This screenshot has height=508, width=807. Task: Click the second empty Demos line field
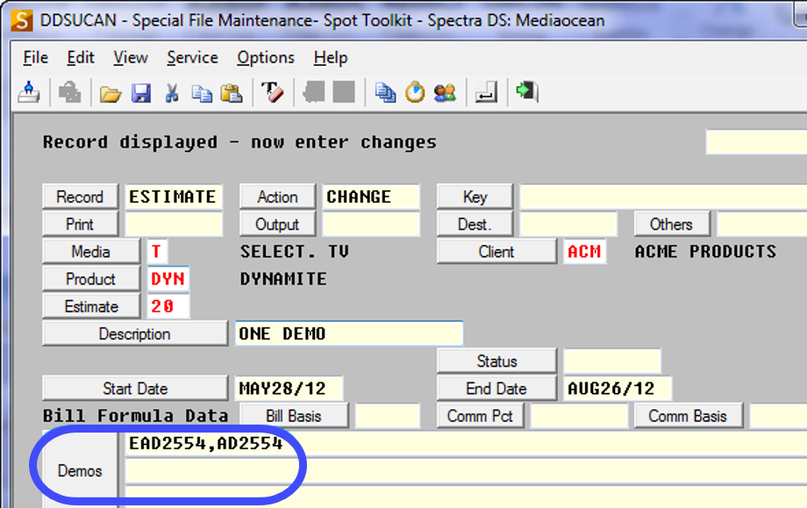[x=466, y=470]
